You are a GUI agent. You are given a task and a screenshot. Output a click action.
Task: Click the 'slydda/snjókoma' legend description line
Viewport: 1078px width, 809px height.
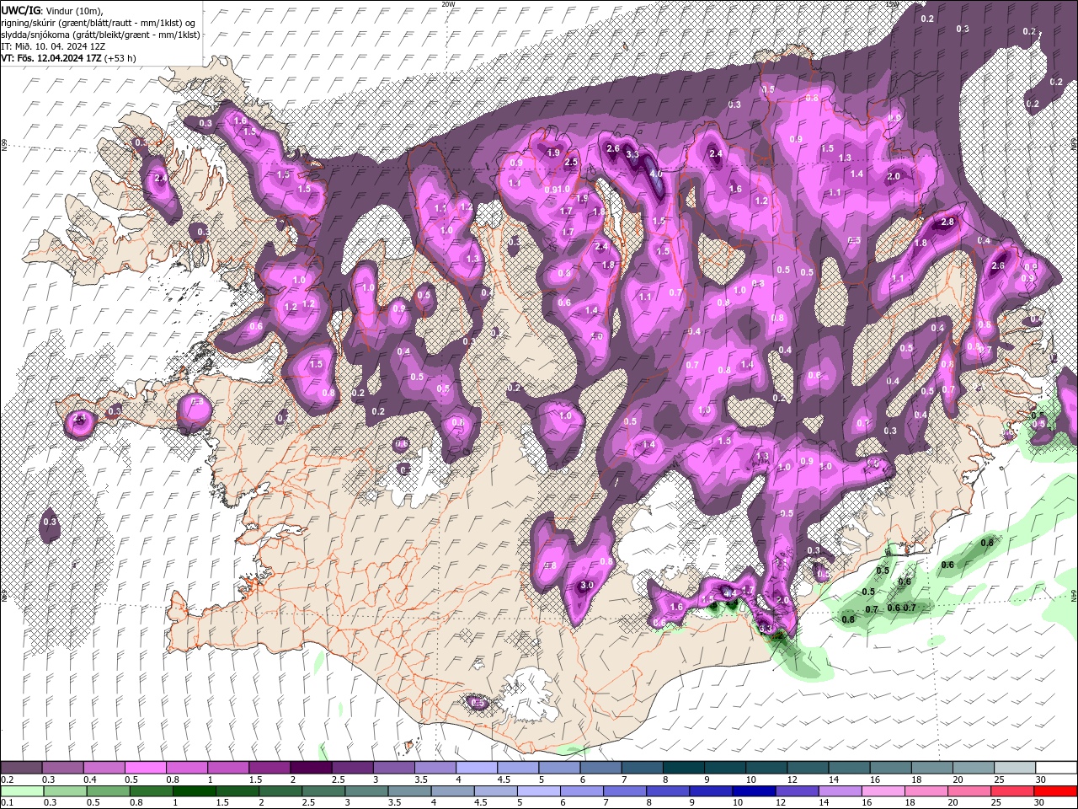[101, 34]
